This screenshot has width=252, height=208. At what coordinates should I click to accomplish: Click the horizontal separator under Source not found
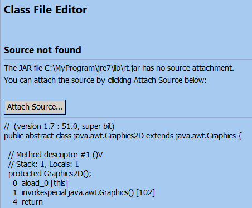tap(128, 60)
